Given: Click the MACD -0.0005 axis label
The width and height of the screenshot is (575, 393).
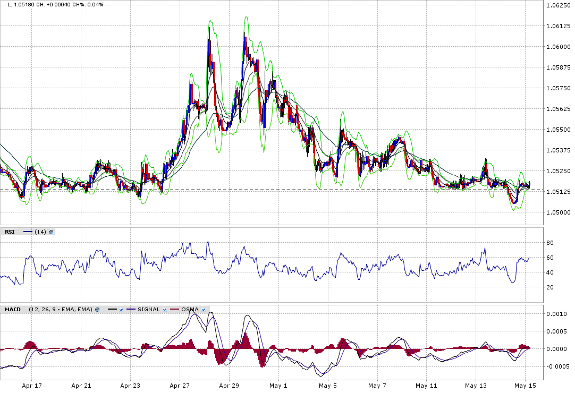Looking at the screenshot, I should point(557,366).
